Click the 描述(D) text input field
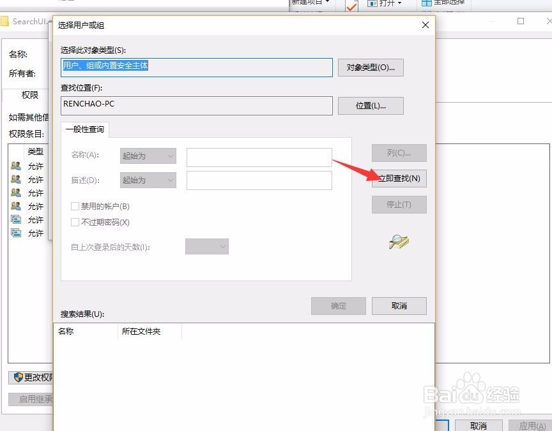Viewport: 552px width, 431px height. (259, 180)
